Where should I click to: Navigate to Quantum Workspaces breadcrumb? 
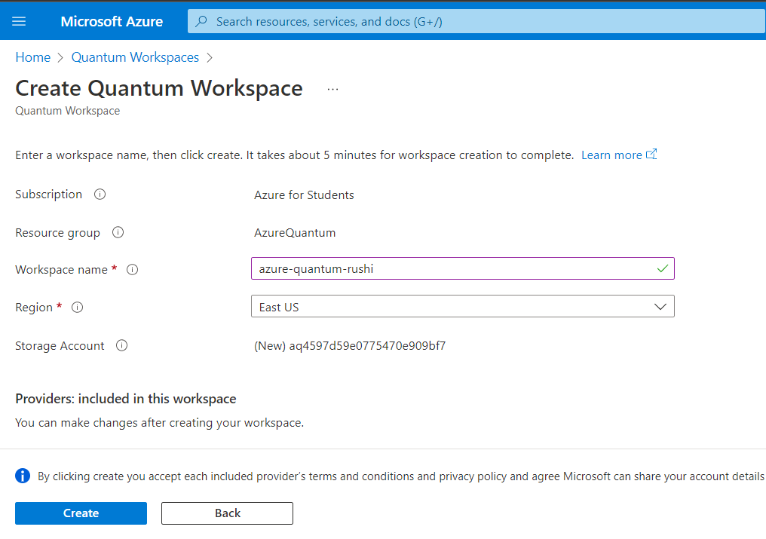coord(135,57)
